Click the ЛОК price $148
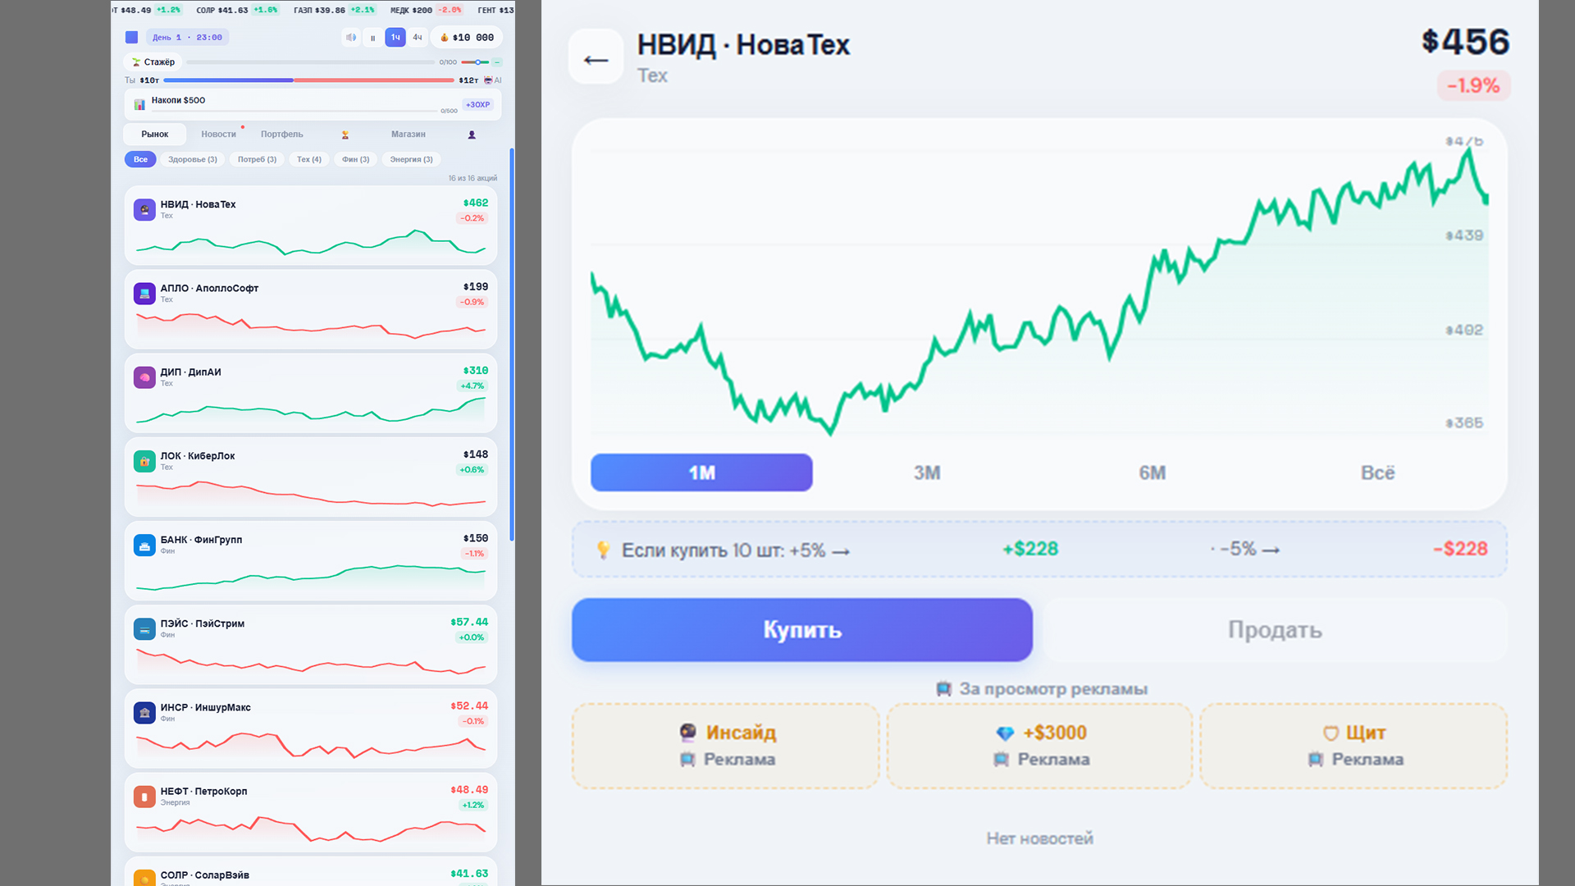Screen dimensions: 1575x886 (476, 454)
